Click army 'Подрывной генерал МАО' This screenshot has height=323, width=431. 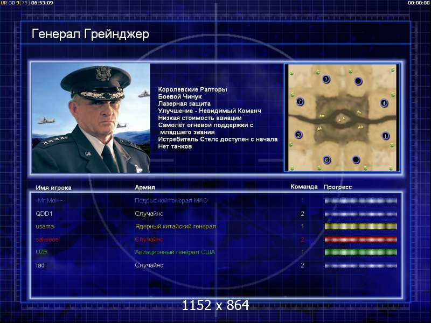click(x=171, y=200)
